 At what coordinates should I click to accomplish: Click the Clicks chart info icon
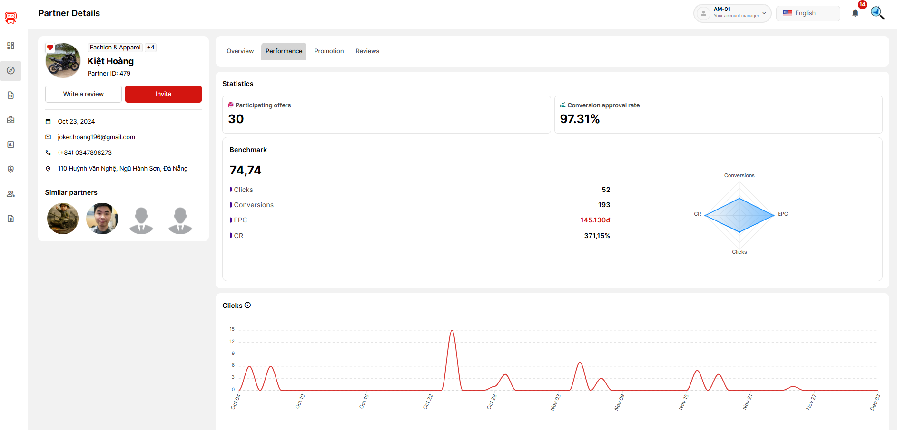(247, 305)
